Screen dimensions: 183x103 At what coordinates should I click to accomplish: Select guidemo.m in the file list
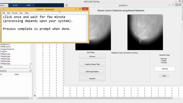pos(5,44)
